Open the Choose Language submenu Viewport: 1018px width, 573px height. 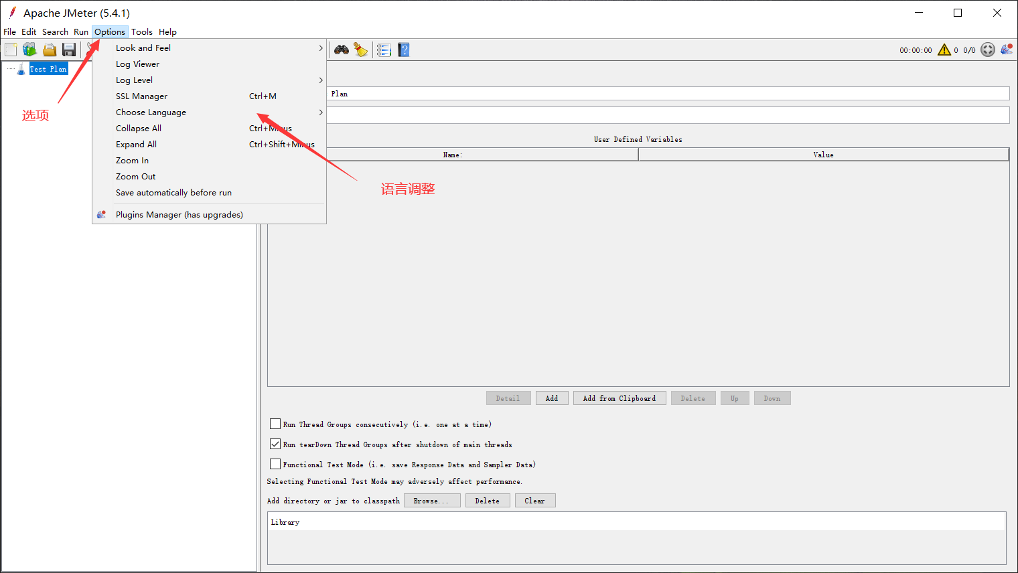click(209, 112)
